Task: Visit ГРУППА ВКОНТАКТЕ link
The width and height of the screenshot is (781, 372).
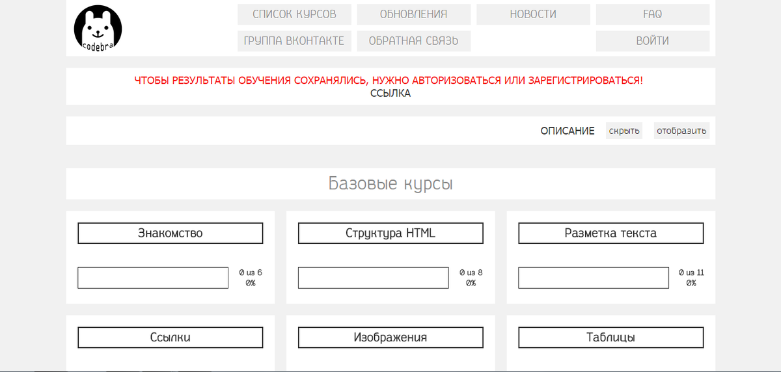Action: tap(294, 41)
